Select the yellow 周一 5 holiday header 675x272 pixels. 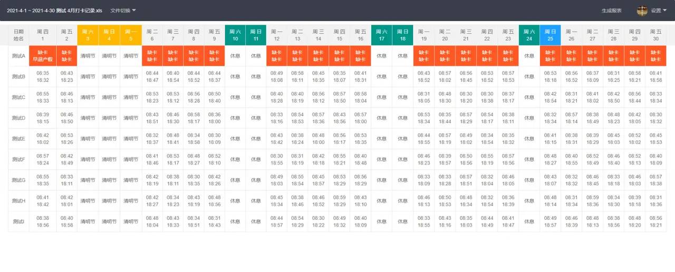[x=131, y=35]
